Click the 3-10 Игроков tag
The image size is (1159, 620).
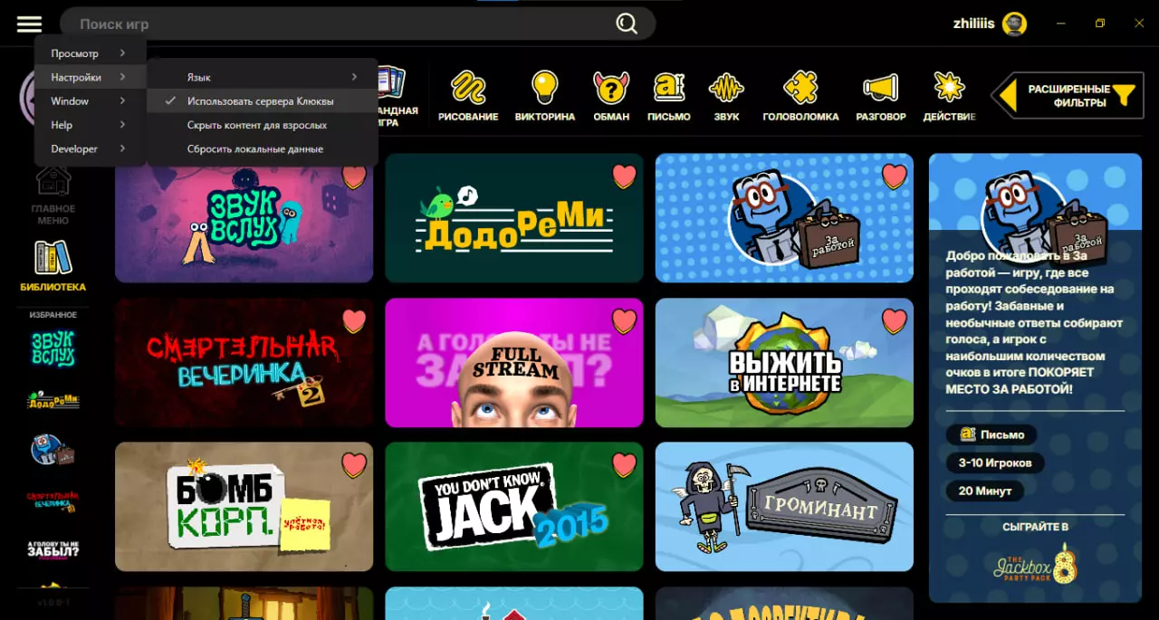coord(995,463)
